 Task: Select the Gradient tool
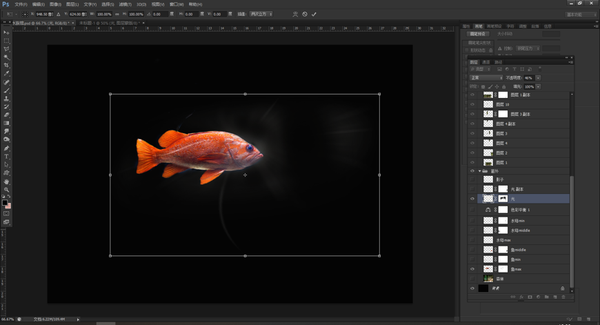tap(6, 124)
